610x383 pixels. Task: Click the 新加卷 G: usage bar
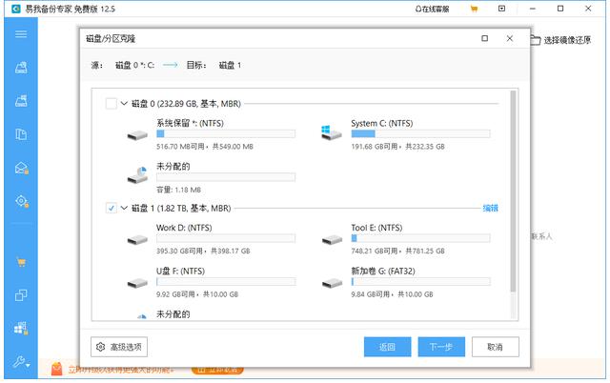point(420,281)
